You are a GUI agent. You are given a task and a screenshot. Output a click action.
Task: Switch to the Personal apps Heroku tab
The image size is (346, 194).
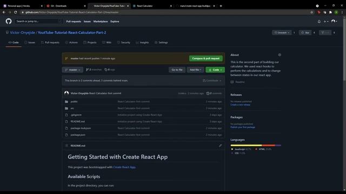(23, 6)
